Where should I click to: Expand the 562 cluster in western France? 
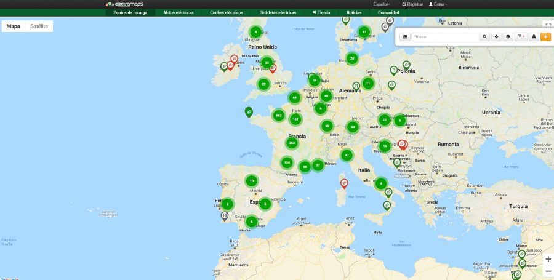click(x=278, y=116)
